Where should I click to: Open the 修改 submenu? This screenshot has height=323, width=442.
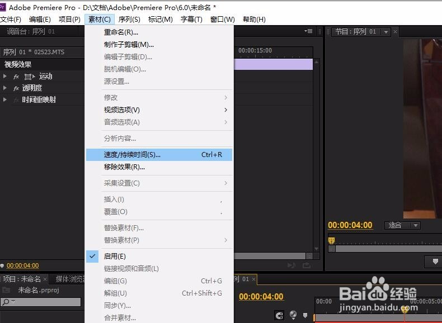(159, 97)
